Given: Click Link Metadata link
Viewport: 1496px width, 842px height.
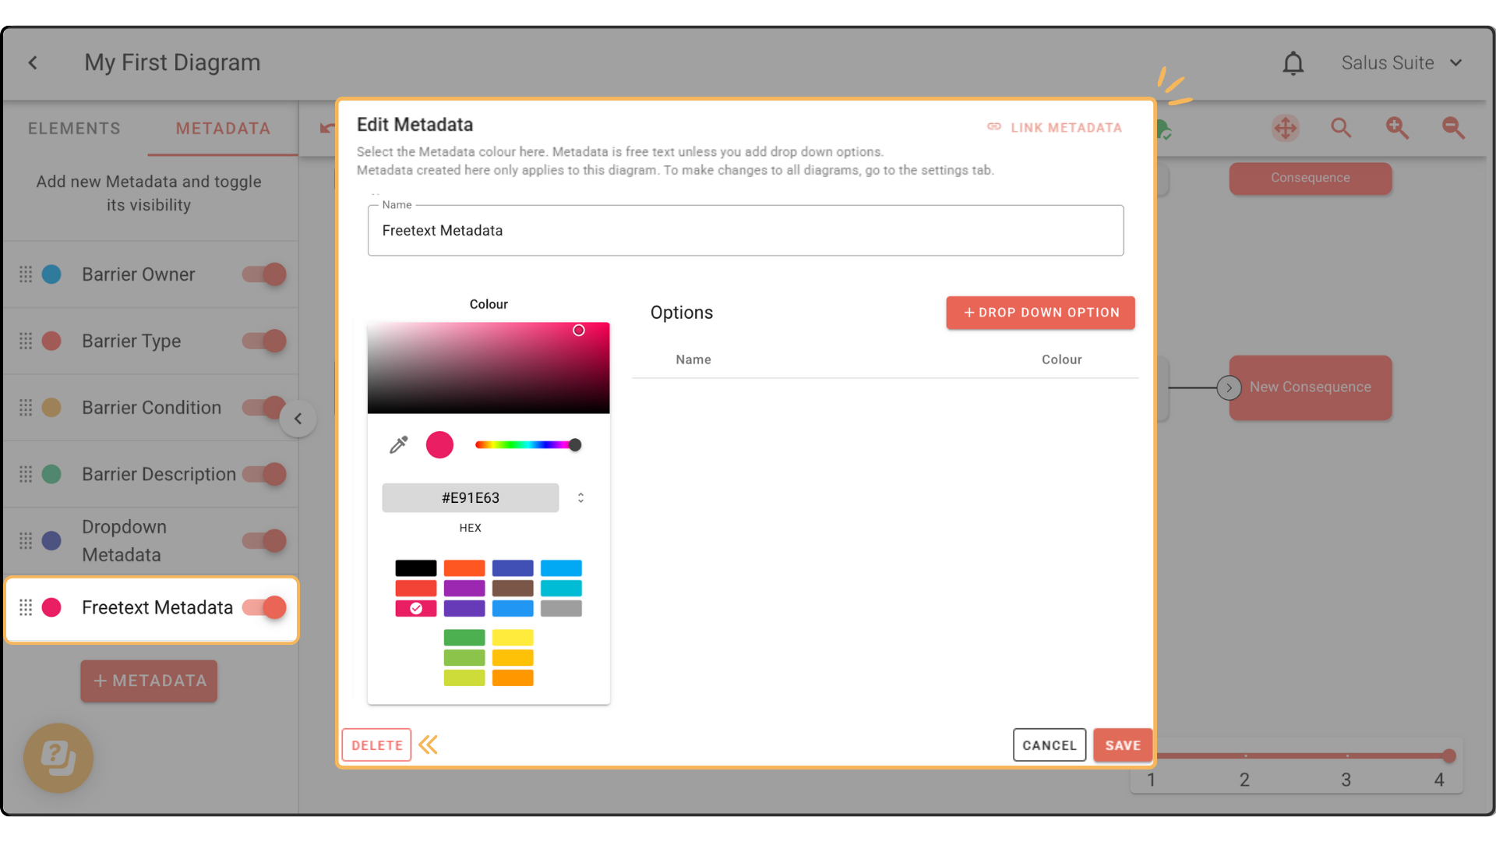Looking at the screenshot, I should [x=1055, y=128].
